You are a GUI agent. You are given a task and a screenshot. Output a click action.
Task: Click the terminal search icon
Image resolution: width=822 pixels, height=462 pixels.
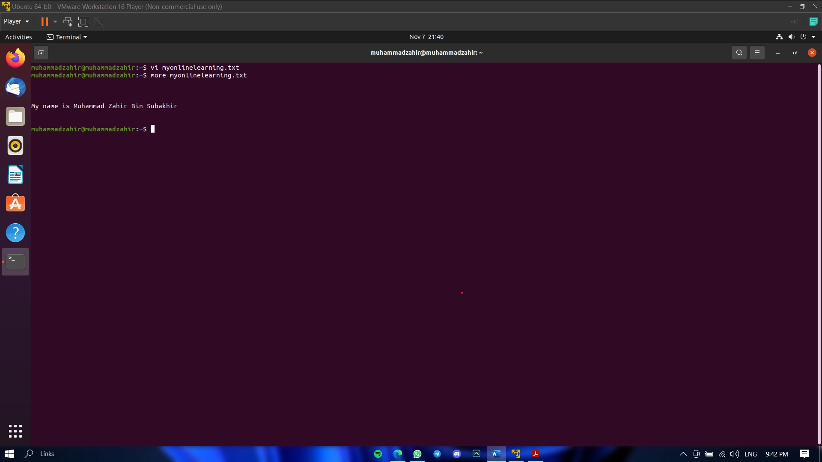pos(739,53)
